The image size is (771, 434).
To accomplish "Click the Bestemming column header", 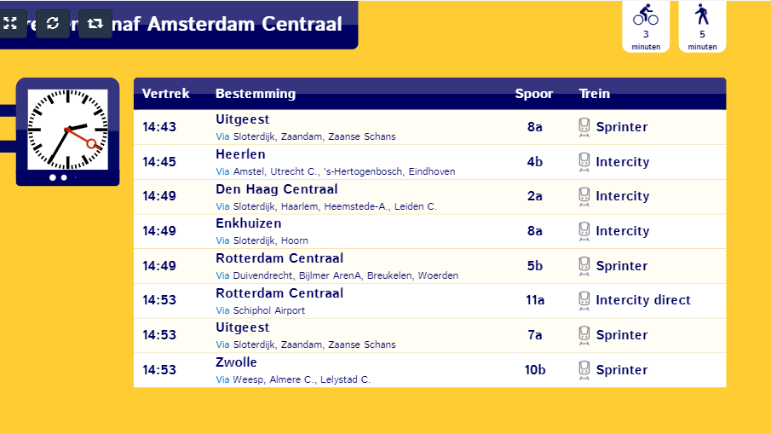I will tap(256, 94).
